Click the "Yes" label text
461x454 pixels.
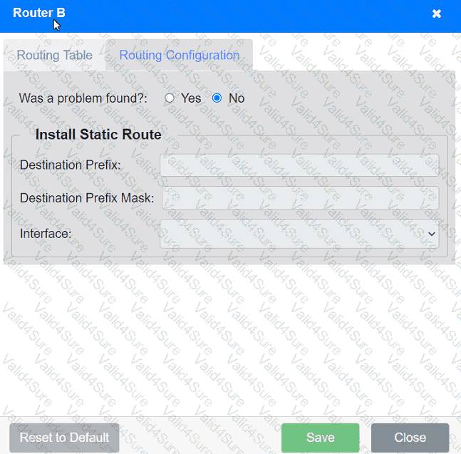pyautogui.click(x=191, y=98)
